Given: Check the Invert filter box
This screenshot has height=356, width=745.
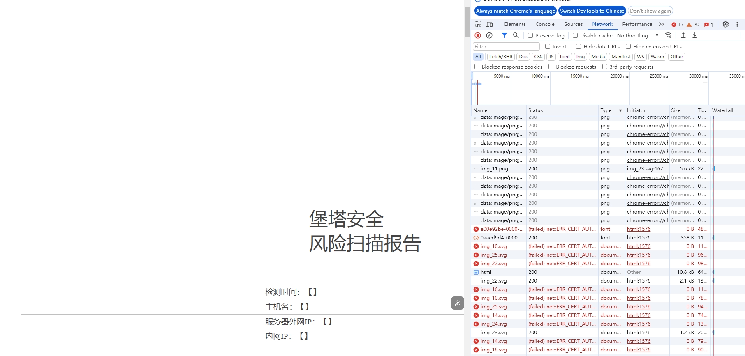Looking at the screenshot, I should (548, 46).
